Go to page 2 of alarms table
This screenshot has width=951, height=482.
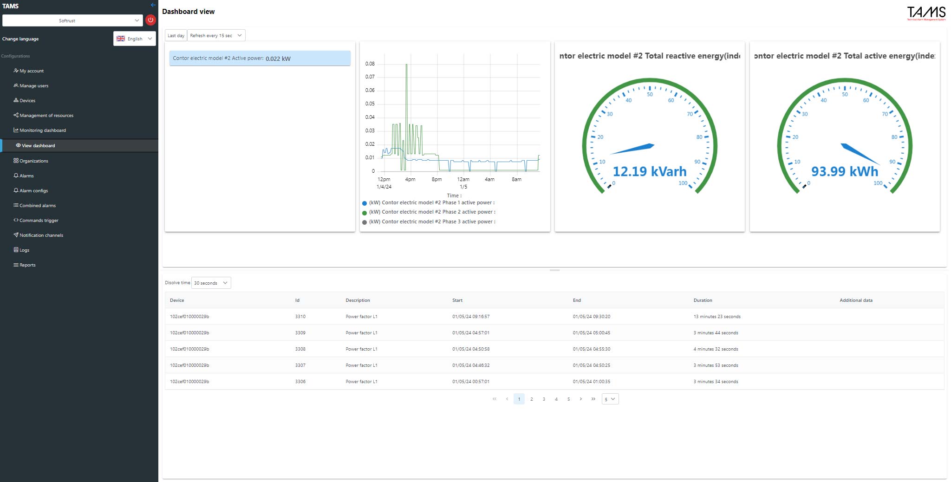pyautogui.click(x=532, y=399)
